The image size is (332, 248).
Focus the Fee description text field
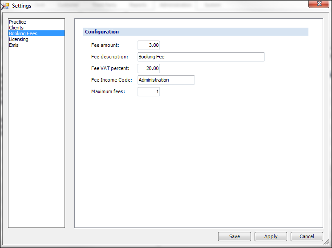tap(201, 57)
